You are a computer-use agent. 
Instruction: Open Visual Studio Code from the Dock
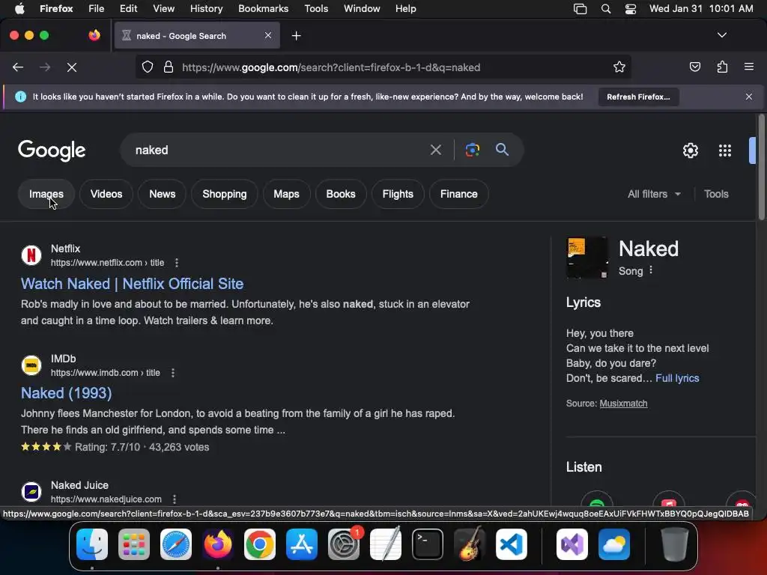[511, 544]
